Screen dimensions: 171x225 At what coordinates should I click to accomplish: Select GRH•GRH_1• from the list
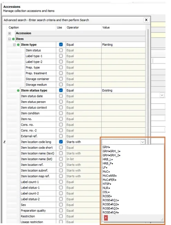tap(112, 151)
